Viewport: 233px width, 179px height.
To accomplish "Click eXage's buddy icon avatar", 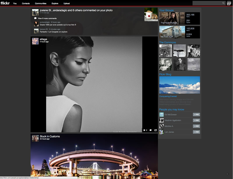I will (x=35, y=41).
